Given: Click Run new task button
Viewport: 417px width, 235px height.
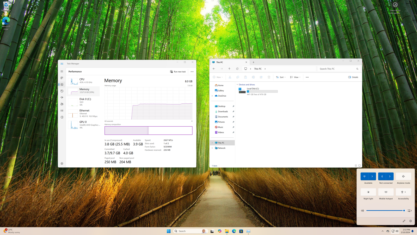Looking at the screenshot, I should click(178, 72).
